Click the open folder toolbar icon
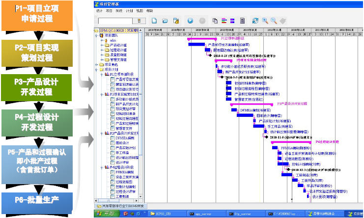Viewport: 364px width, 218px height. (x=165, y=21)
